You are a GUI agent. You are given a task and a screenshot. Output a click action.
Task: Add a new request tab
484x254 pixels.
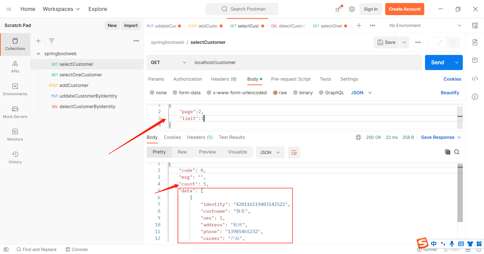click(359, 25)
